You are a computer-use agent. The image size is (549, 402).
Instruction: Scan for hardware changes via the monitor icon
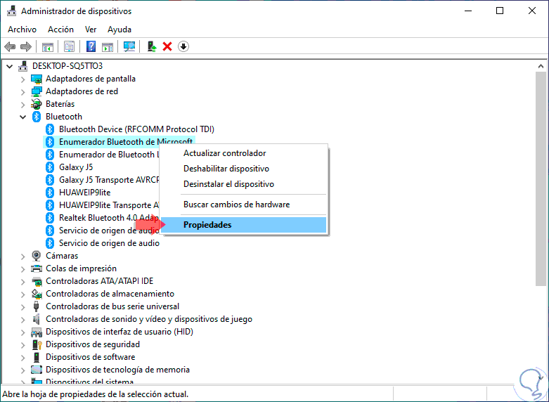pyautogui.click(x=129, y=46)
